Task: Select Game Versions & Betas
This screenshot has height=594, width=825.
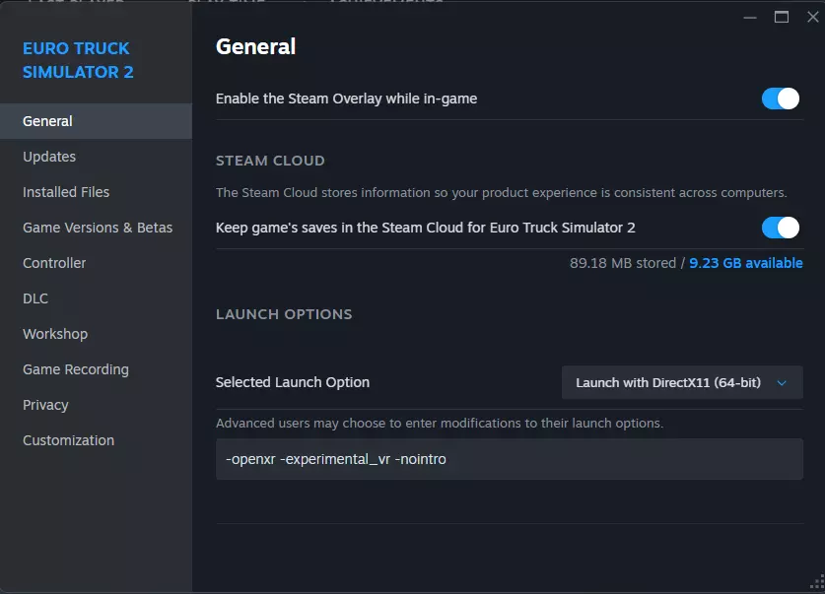Action: pyautogui.click(x=96, y=228)
